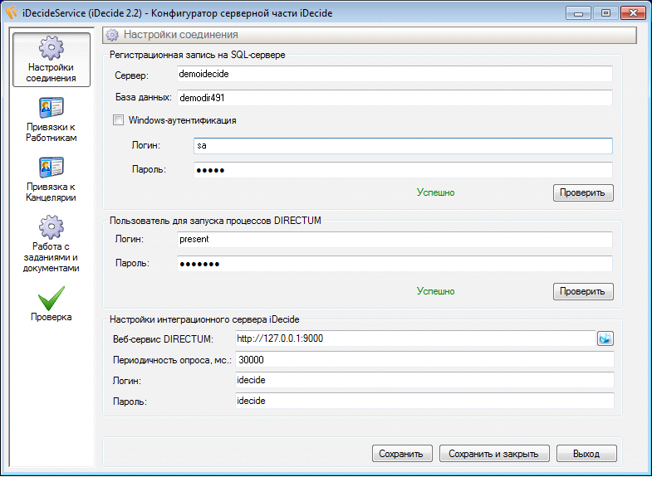The width and height of the screenshot is (652, 477).
Task: Click the Веб-сервис DIRECTUM URL field
Action: click(415, 338)
